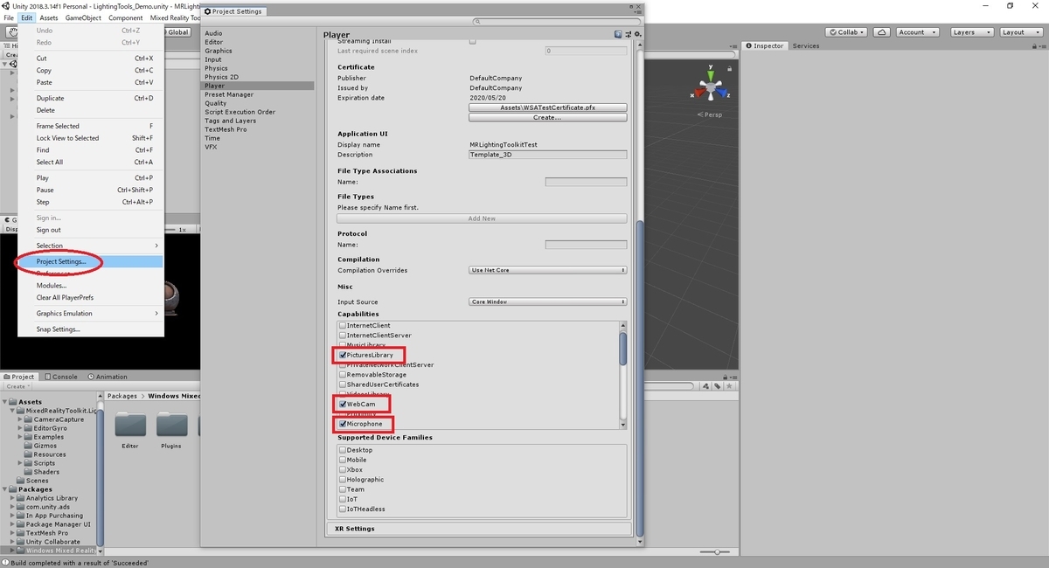Adjust the project thumbnail size slider
The height and width of the screenshot is (568, 1049).
(717, 552)
